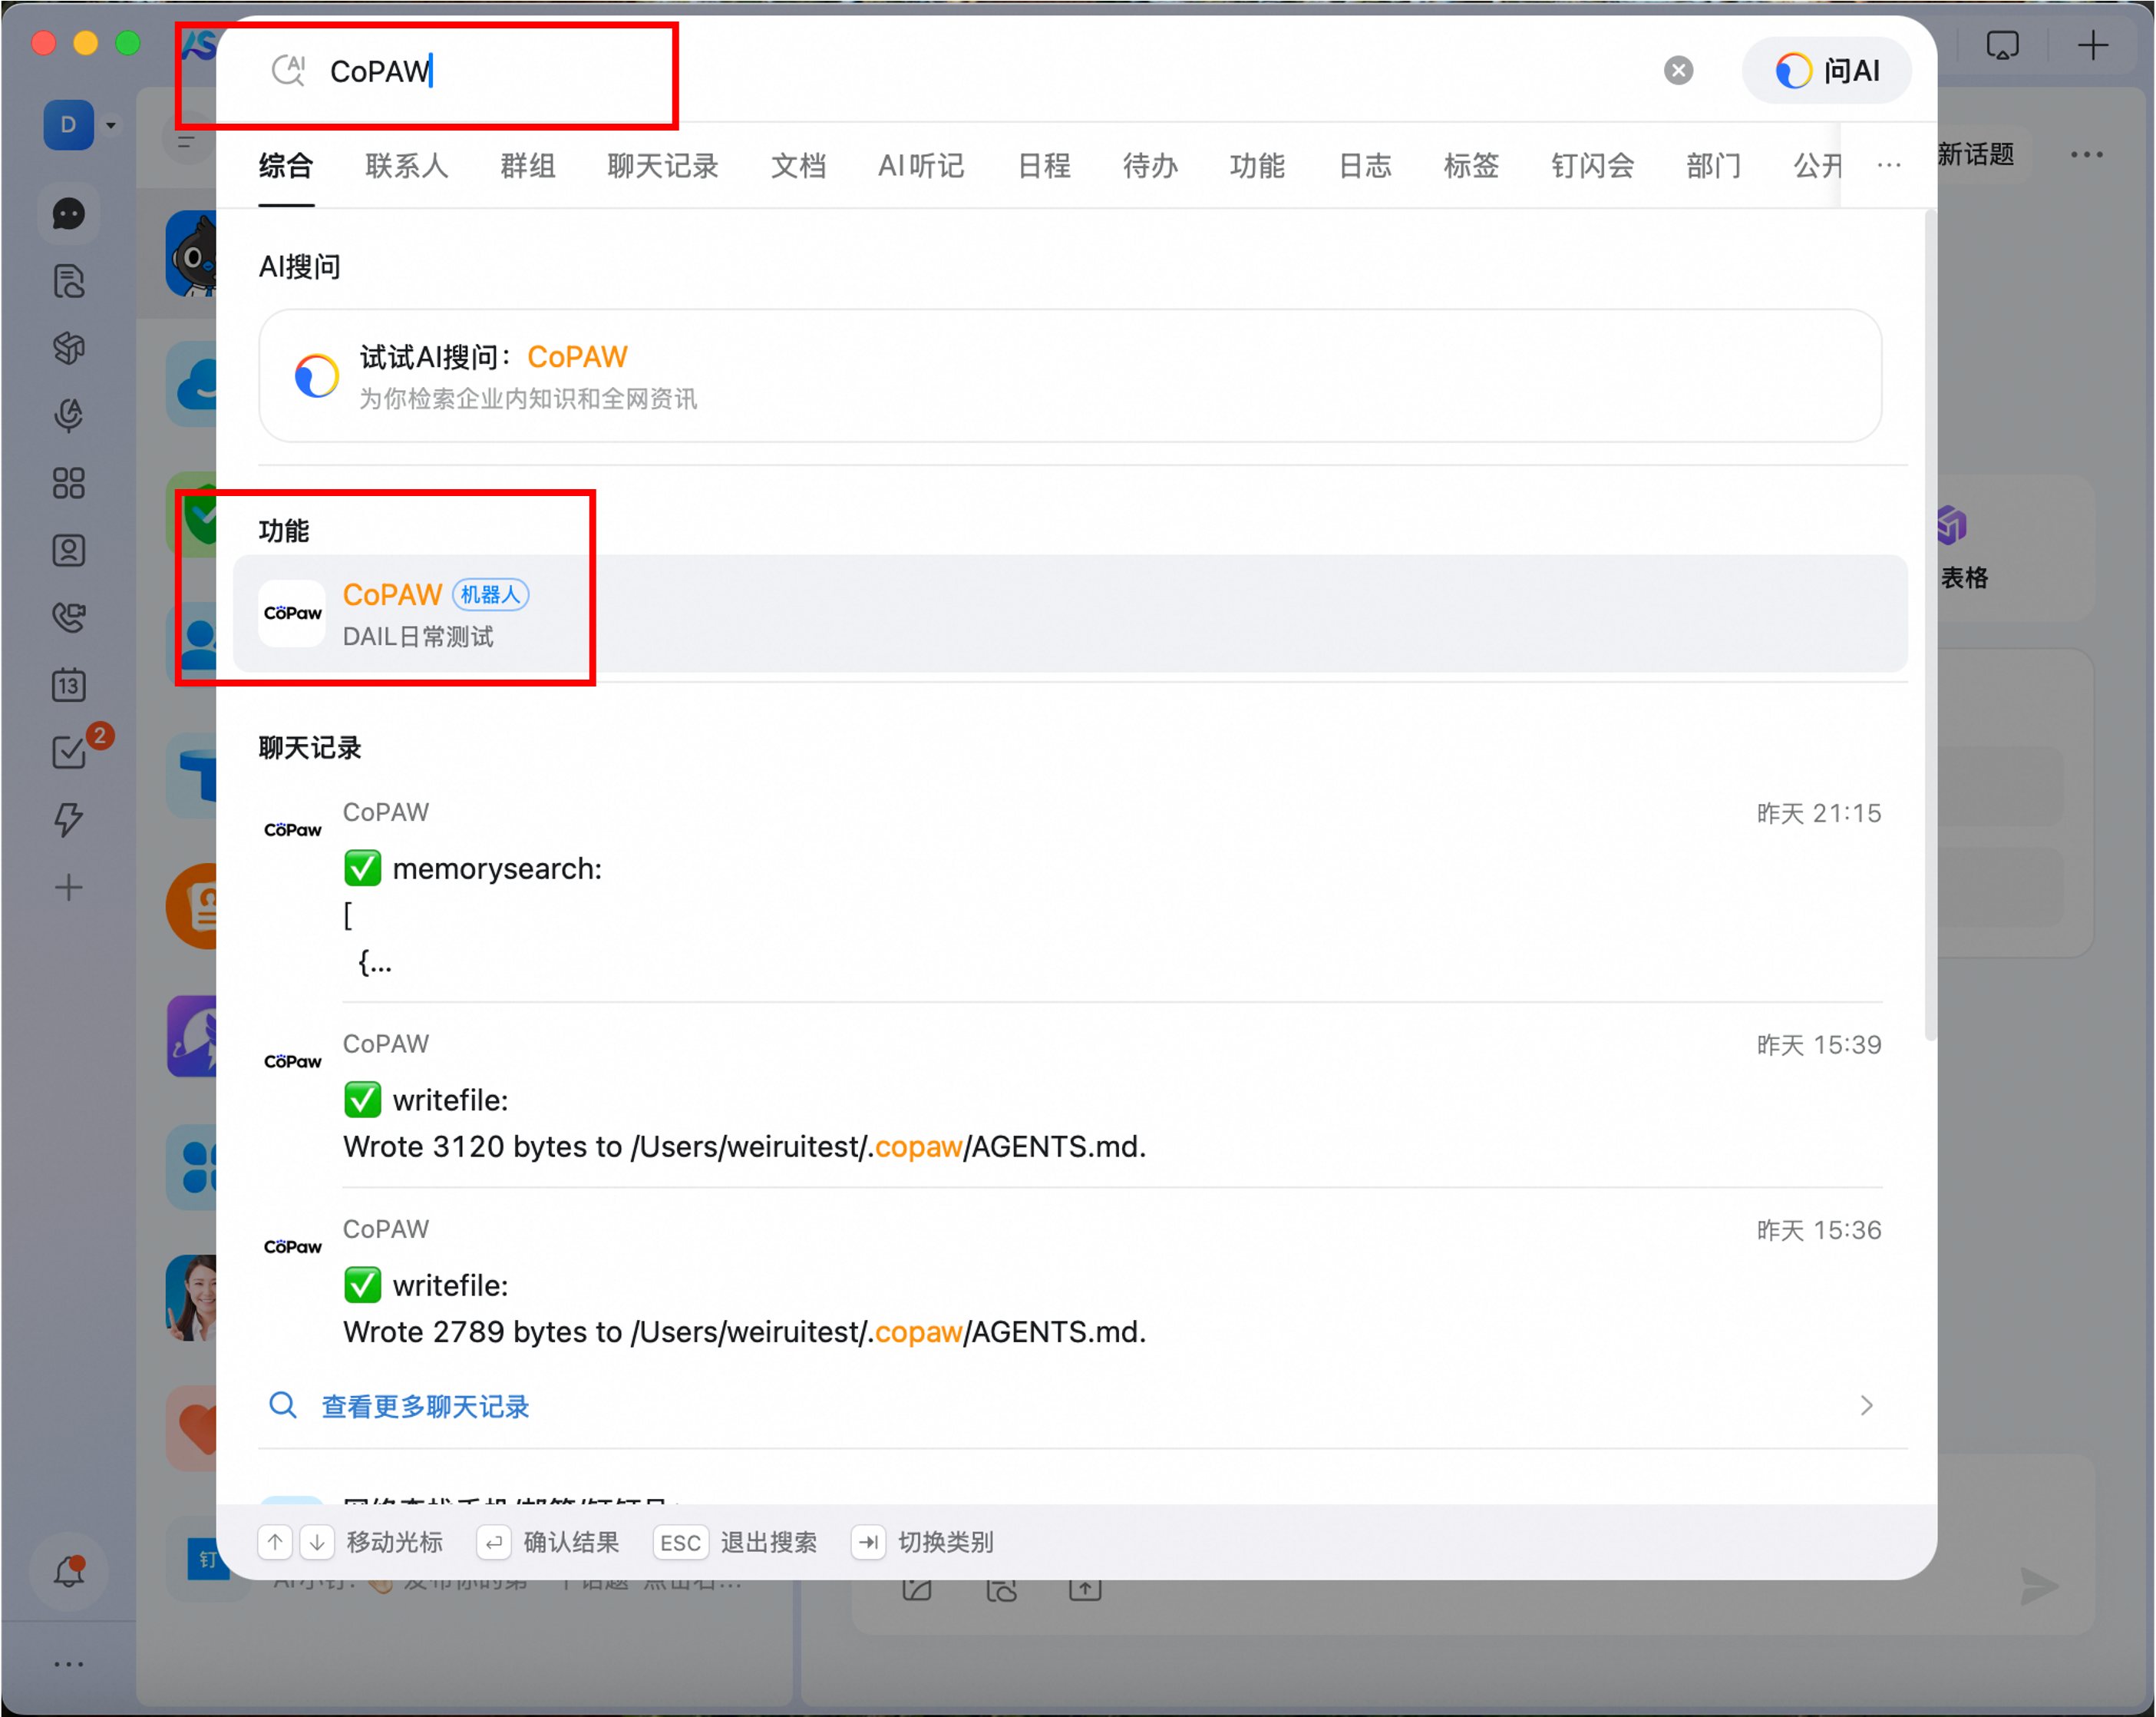2156x1717 pixels.
Task: Click the 问AI button
Action: pyautogui.click(x=1827, y=70)
